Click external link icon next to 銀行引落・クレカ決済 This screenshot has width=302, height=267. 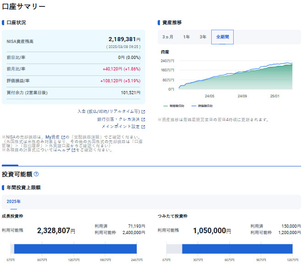(x=143, y=119)
